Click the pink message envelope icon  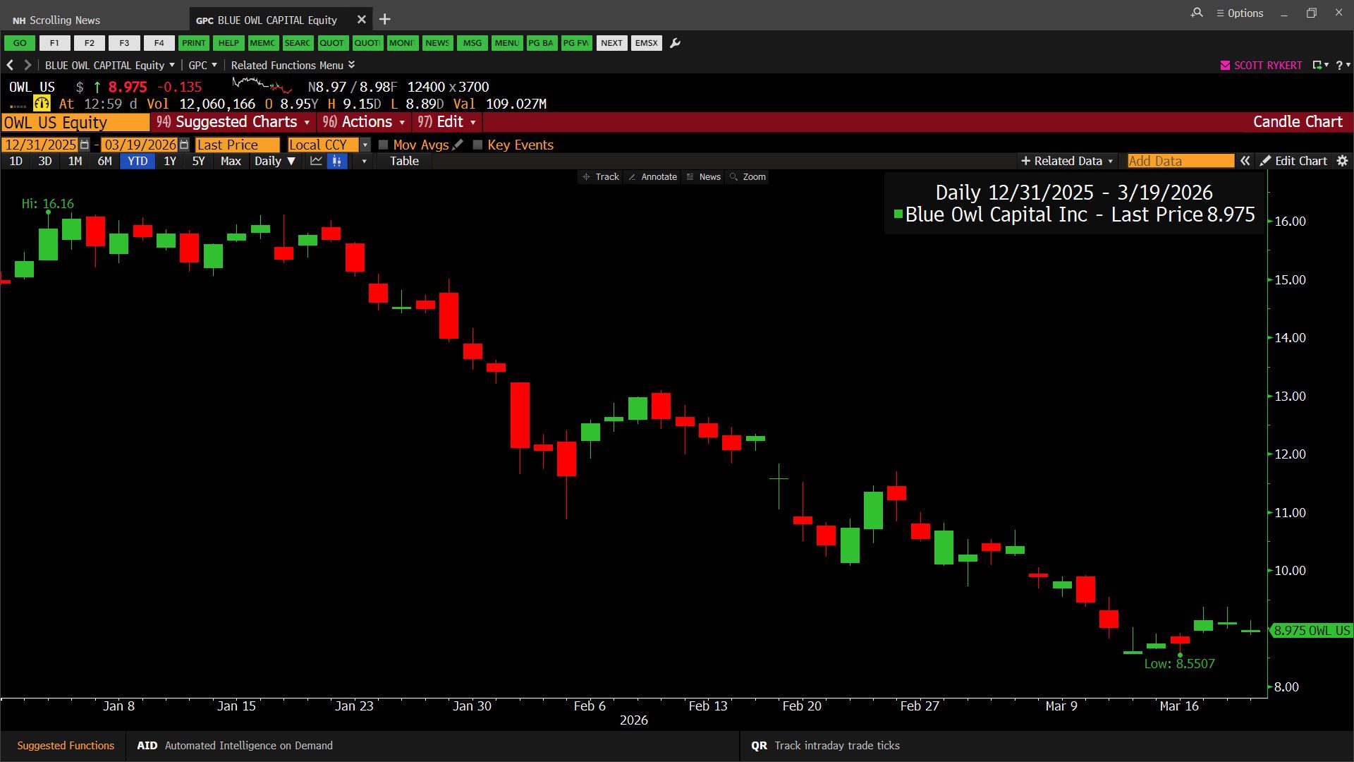1225,65
